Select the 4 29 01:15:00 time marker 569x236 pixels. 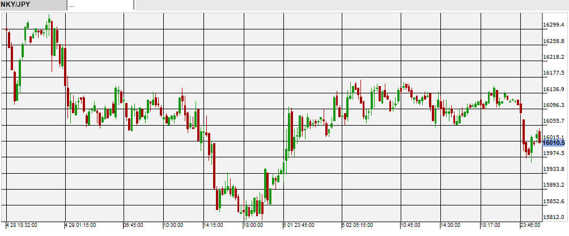[82, 225]
